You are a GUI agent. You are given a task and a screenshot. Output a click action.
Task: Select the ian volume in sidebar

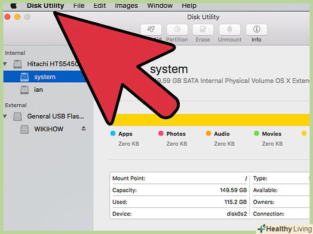pyautogui.click(x=38, y=90)
